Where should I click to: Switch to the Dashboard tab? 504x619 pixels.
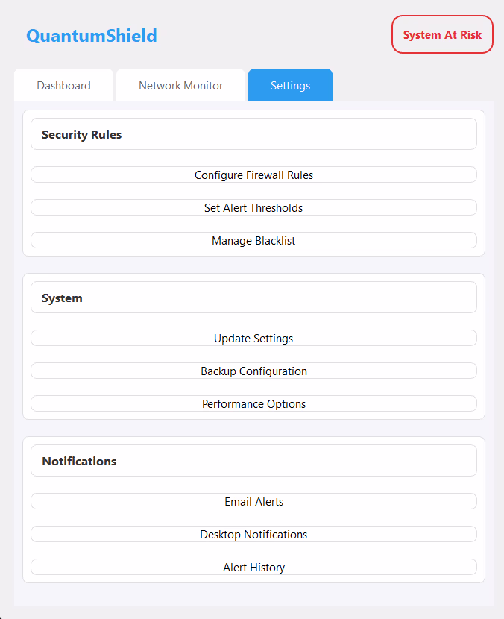pyautogui.click(x=63, y=85)
